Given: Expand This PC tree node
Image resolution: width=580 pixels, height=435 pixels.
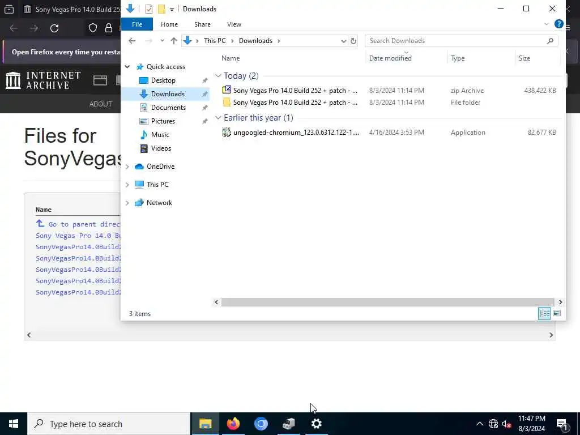Looking at the screenshot, I should pos(127,185).
